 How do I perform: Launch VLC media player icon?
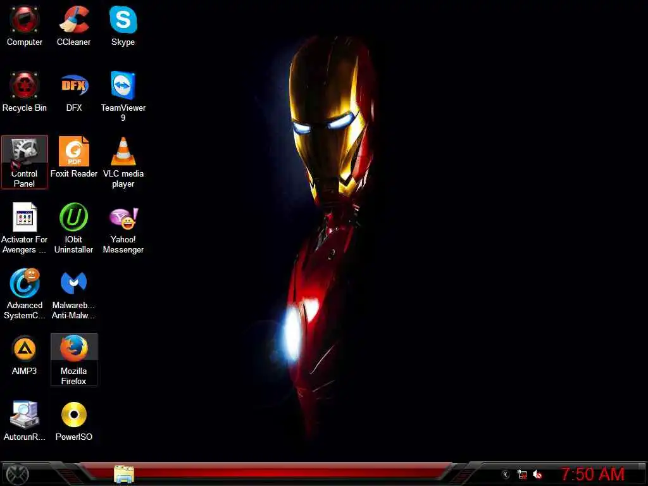pos(123,162)
